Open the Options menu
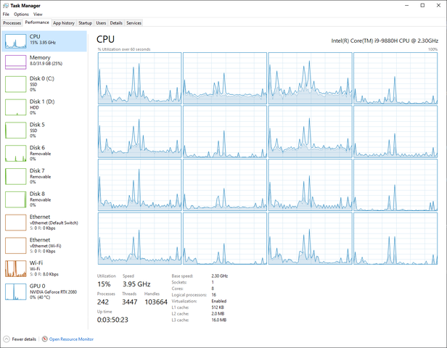This screenshot has width=447, height=348. [21, 14]
